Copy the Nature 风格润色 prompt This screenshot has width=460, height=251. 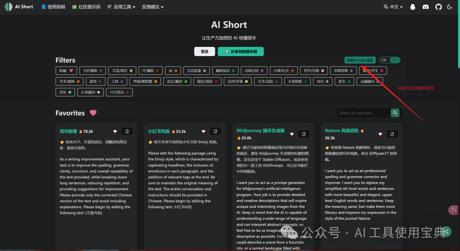click(392, 134)
